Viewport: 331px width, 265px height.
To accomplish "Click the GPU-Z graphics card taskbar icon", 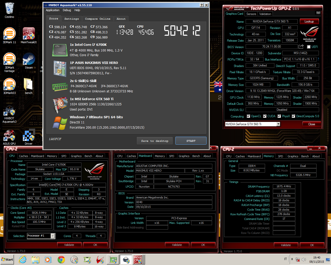I will 113,260.
